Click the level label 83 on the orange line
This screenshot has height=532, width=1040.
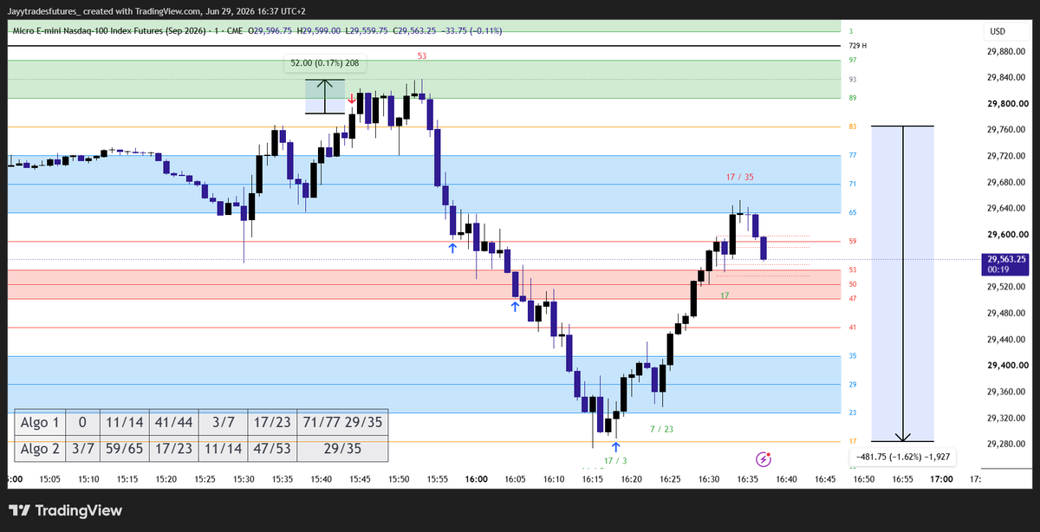853,127
